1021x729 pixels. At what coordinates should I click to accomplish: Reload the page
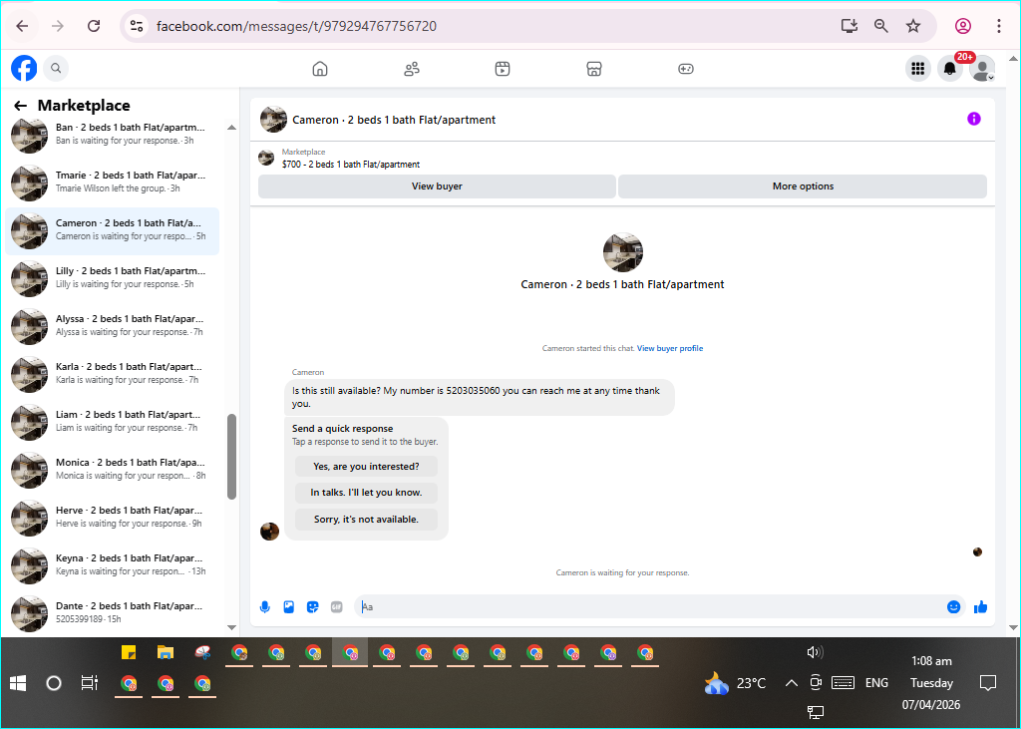(x=94, y=26)
